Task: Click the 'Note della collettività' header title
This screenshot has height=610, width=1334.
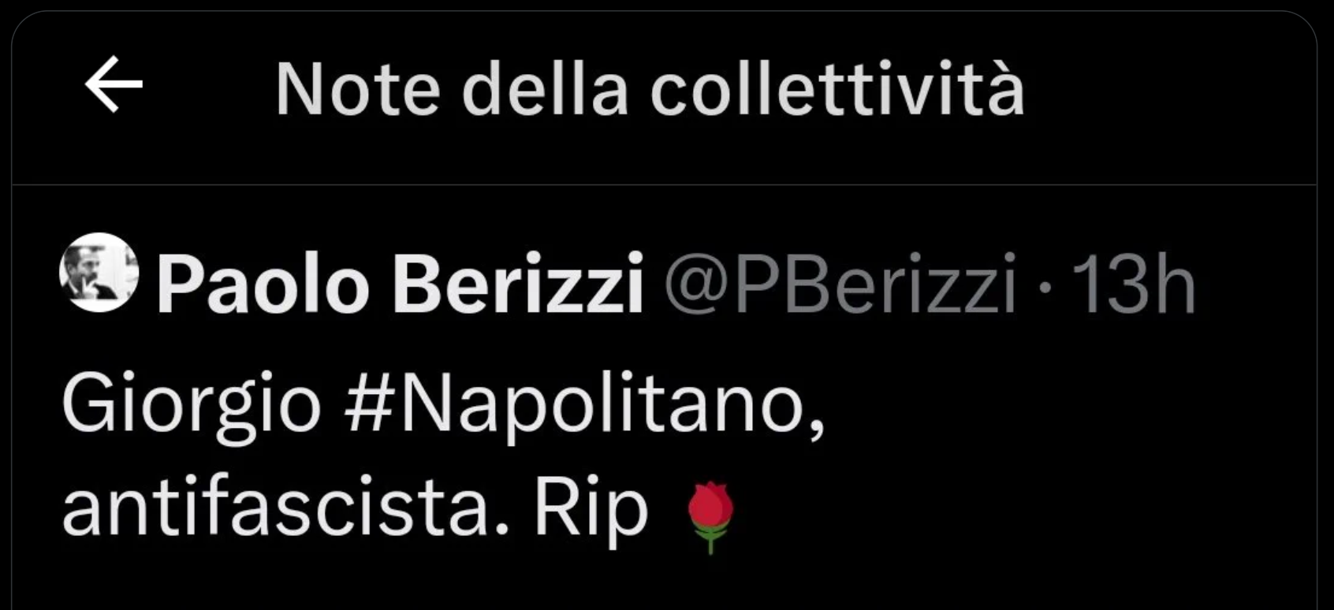Action: tap(650, 89)
